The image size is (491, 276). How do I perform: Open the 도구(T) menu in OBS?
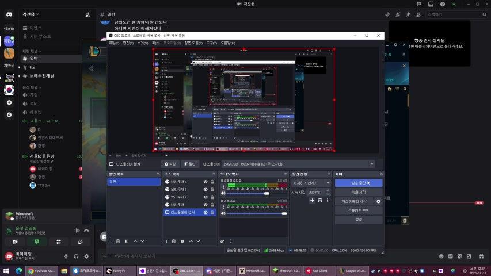coord(211,43)
